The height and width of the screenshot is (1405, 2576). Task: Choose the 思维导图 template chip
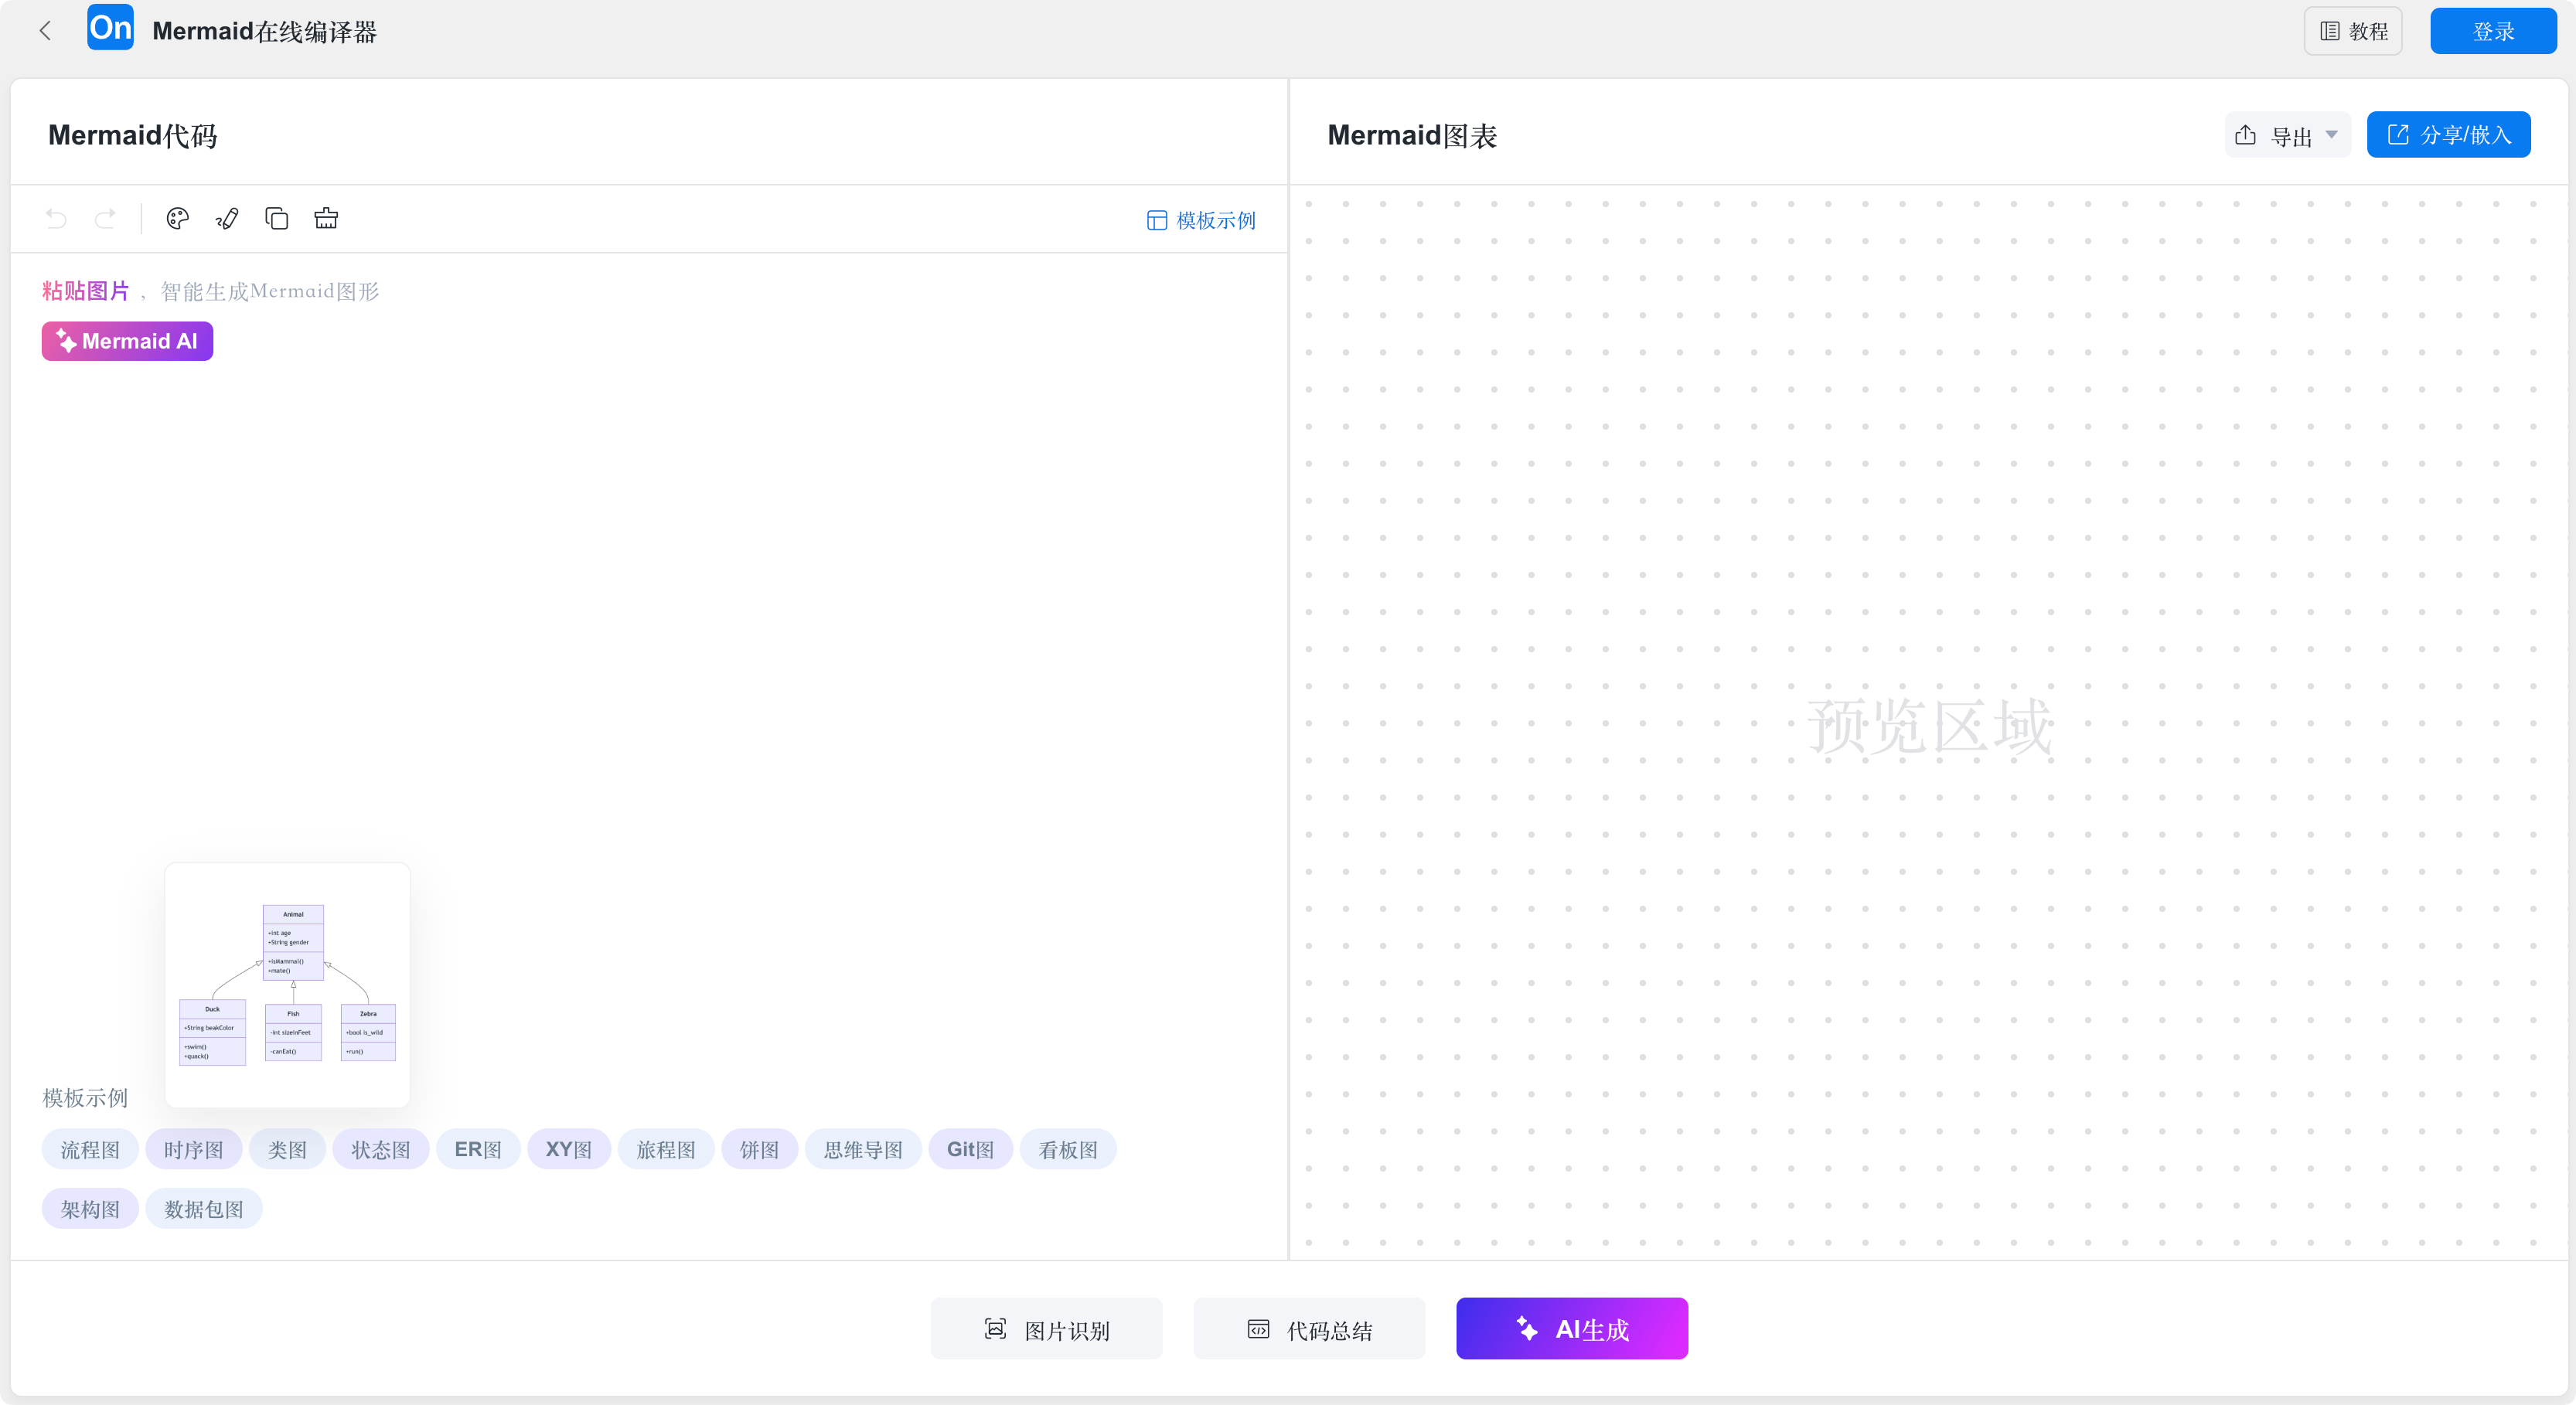click(863, 1150)
